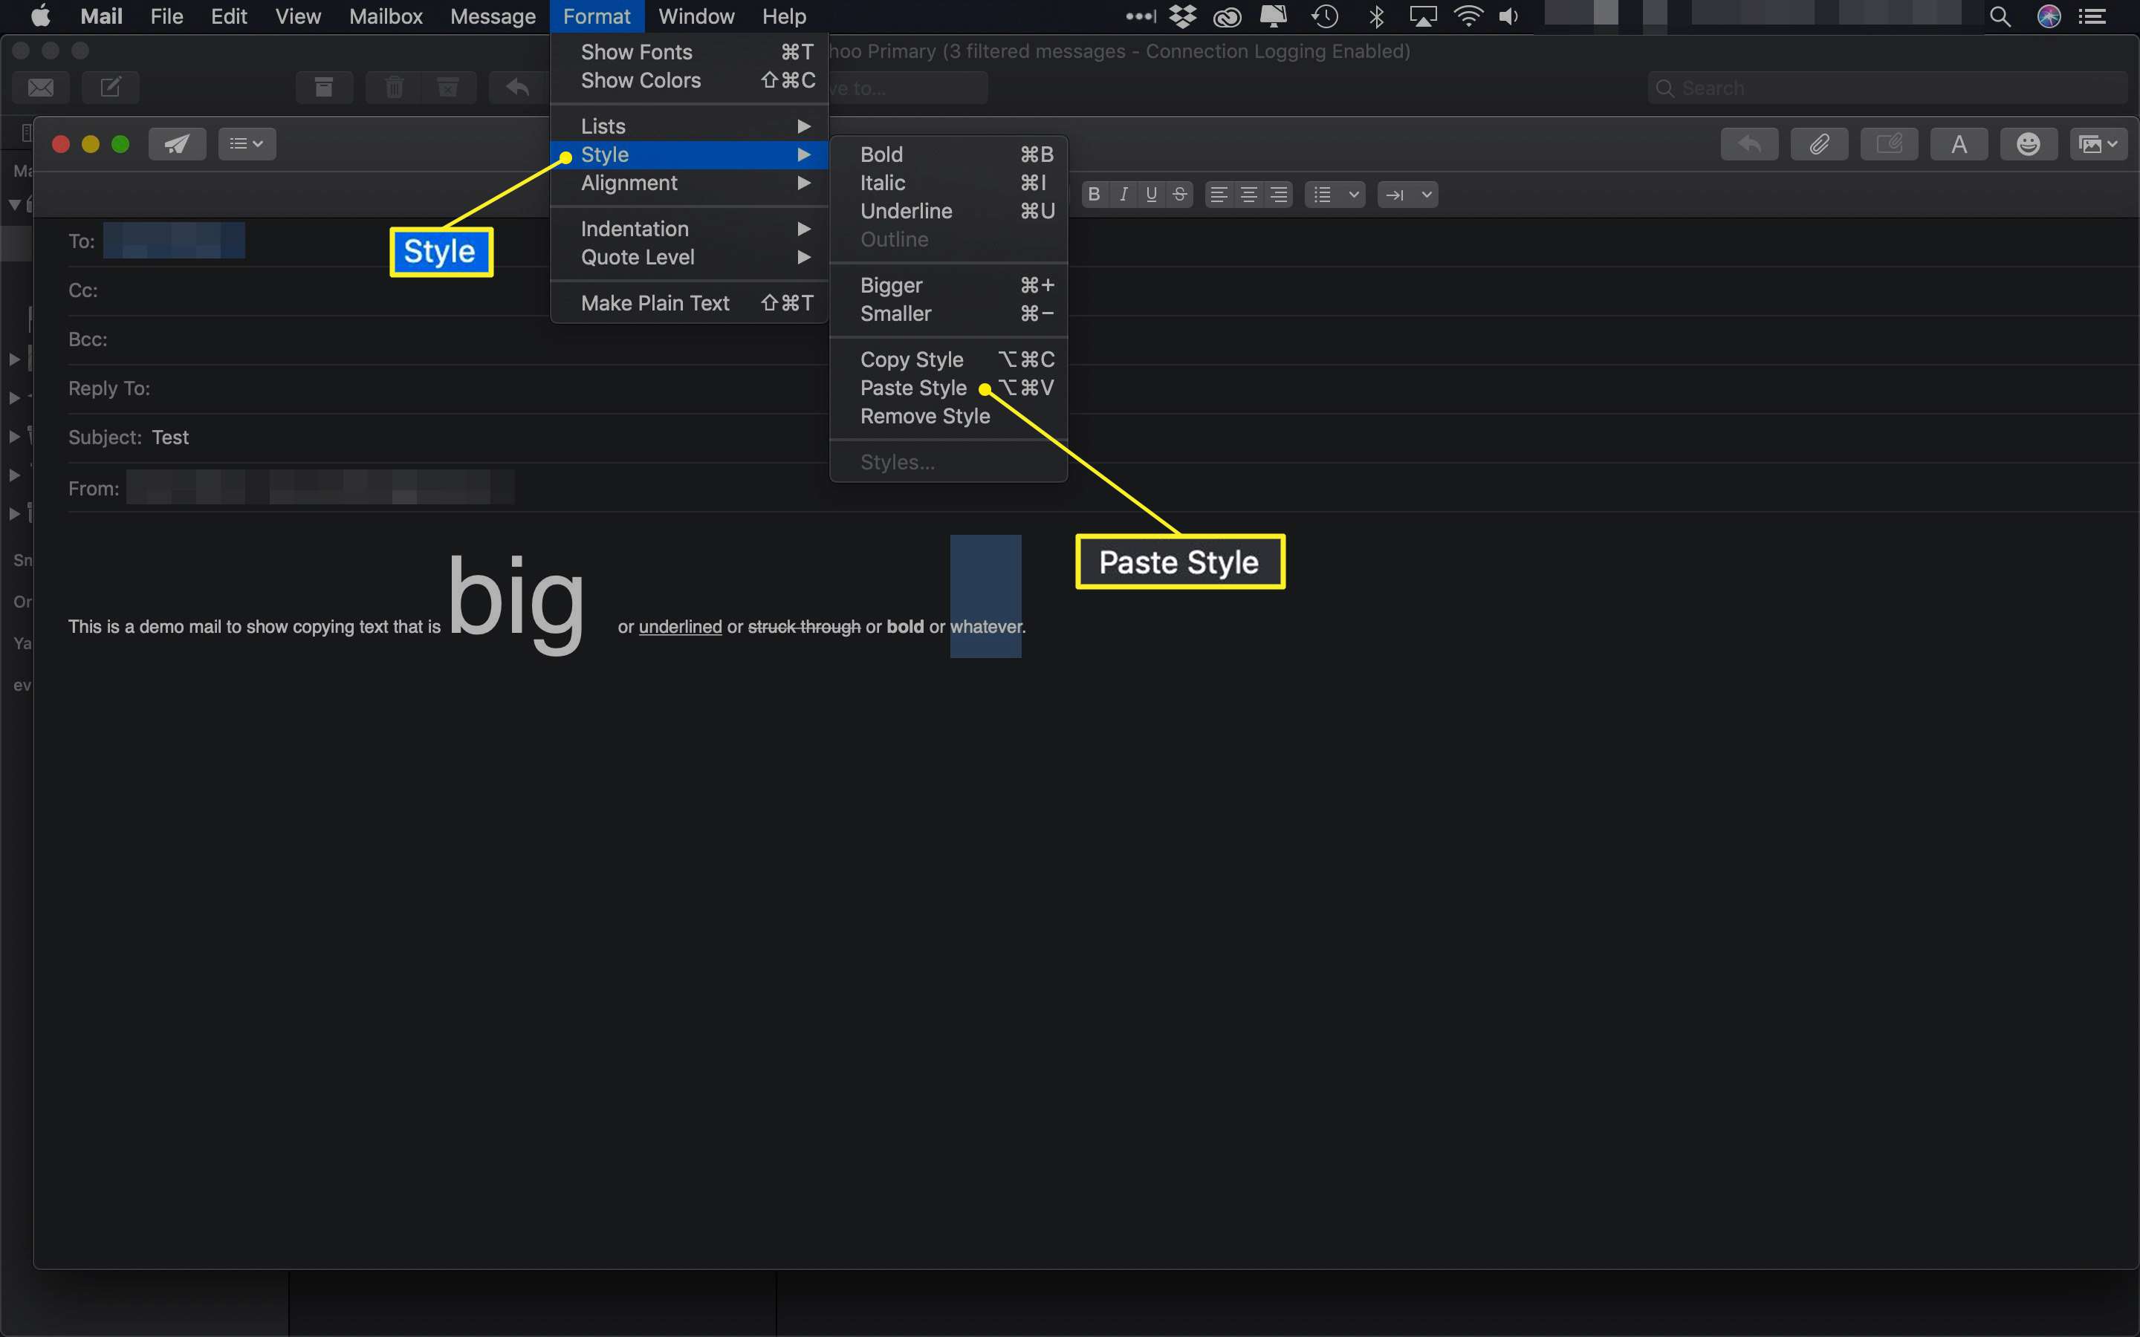The width and height of the screenshot is (2140, 1337).
Task: Select Smaller in Style submenu
Action: coord(949,314)
